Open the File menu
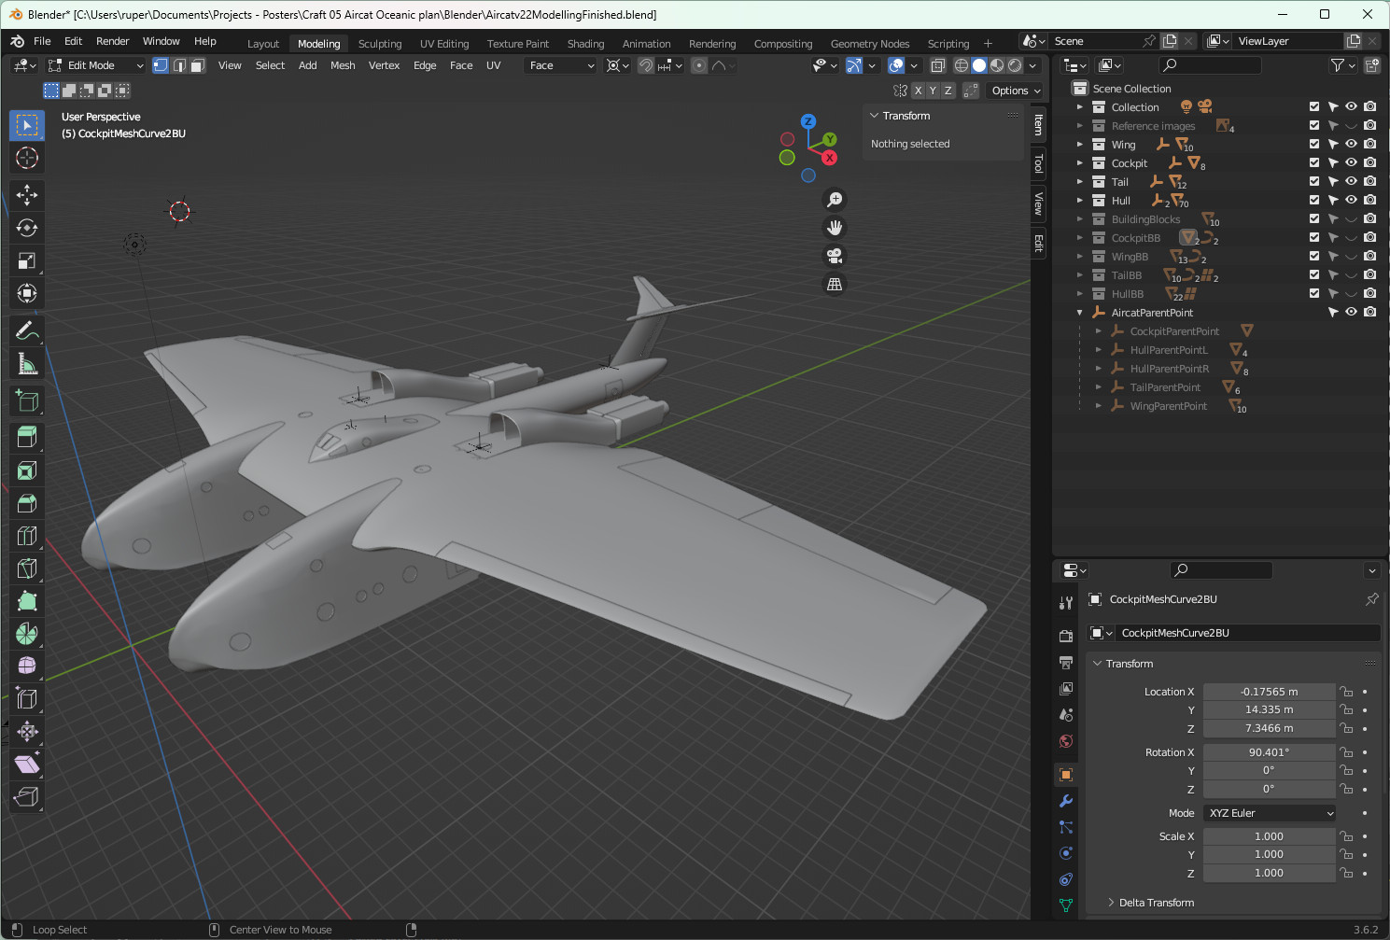 point(42,41)
